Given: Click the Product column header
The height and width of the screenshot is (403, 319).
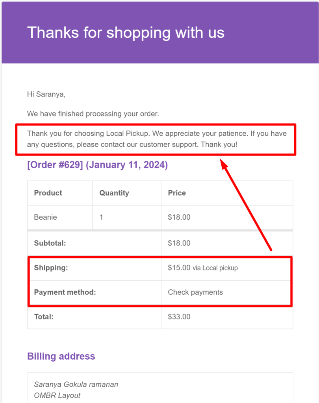Looking at the screenshot, I should 48,193.
